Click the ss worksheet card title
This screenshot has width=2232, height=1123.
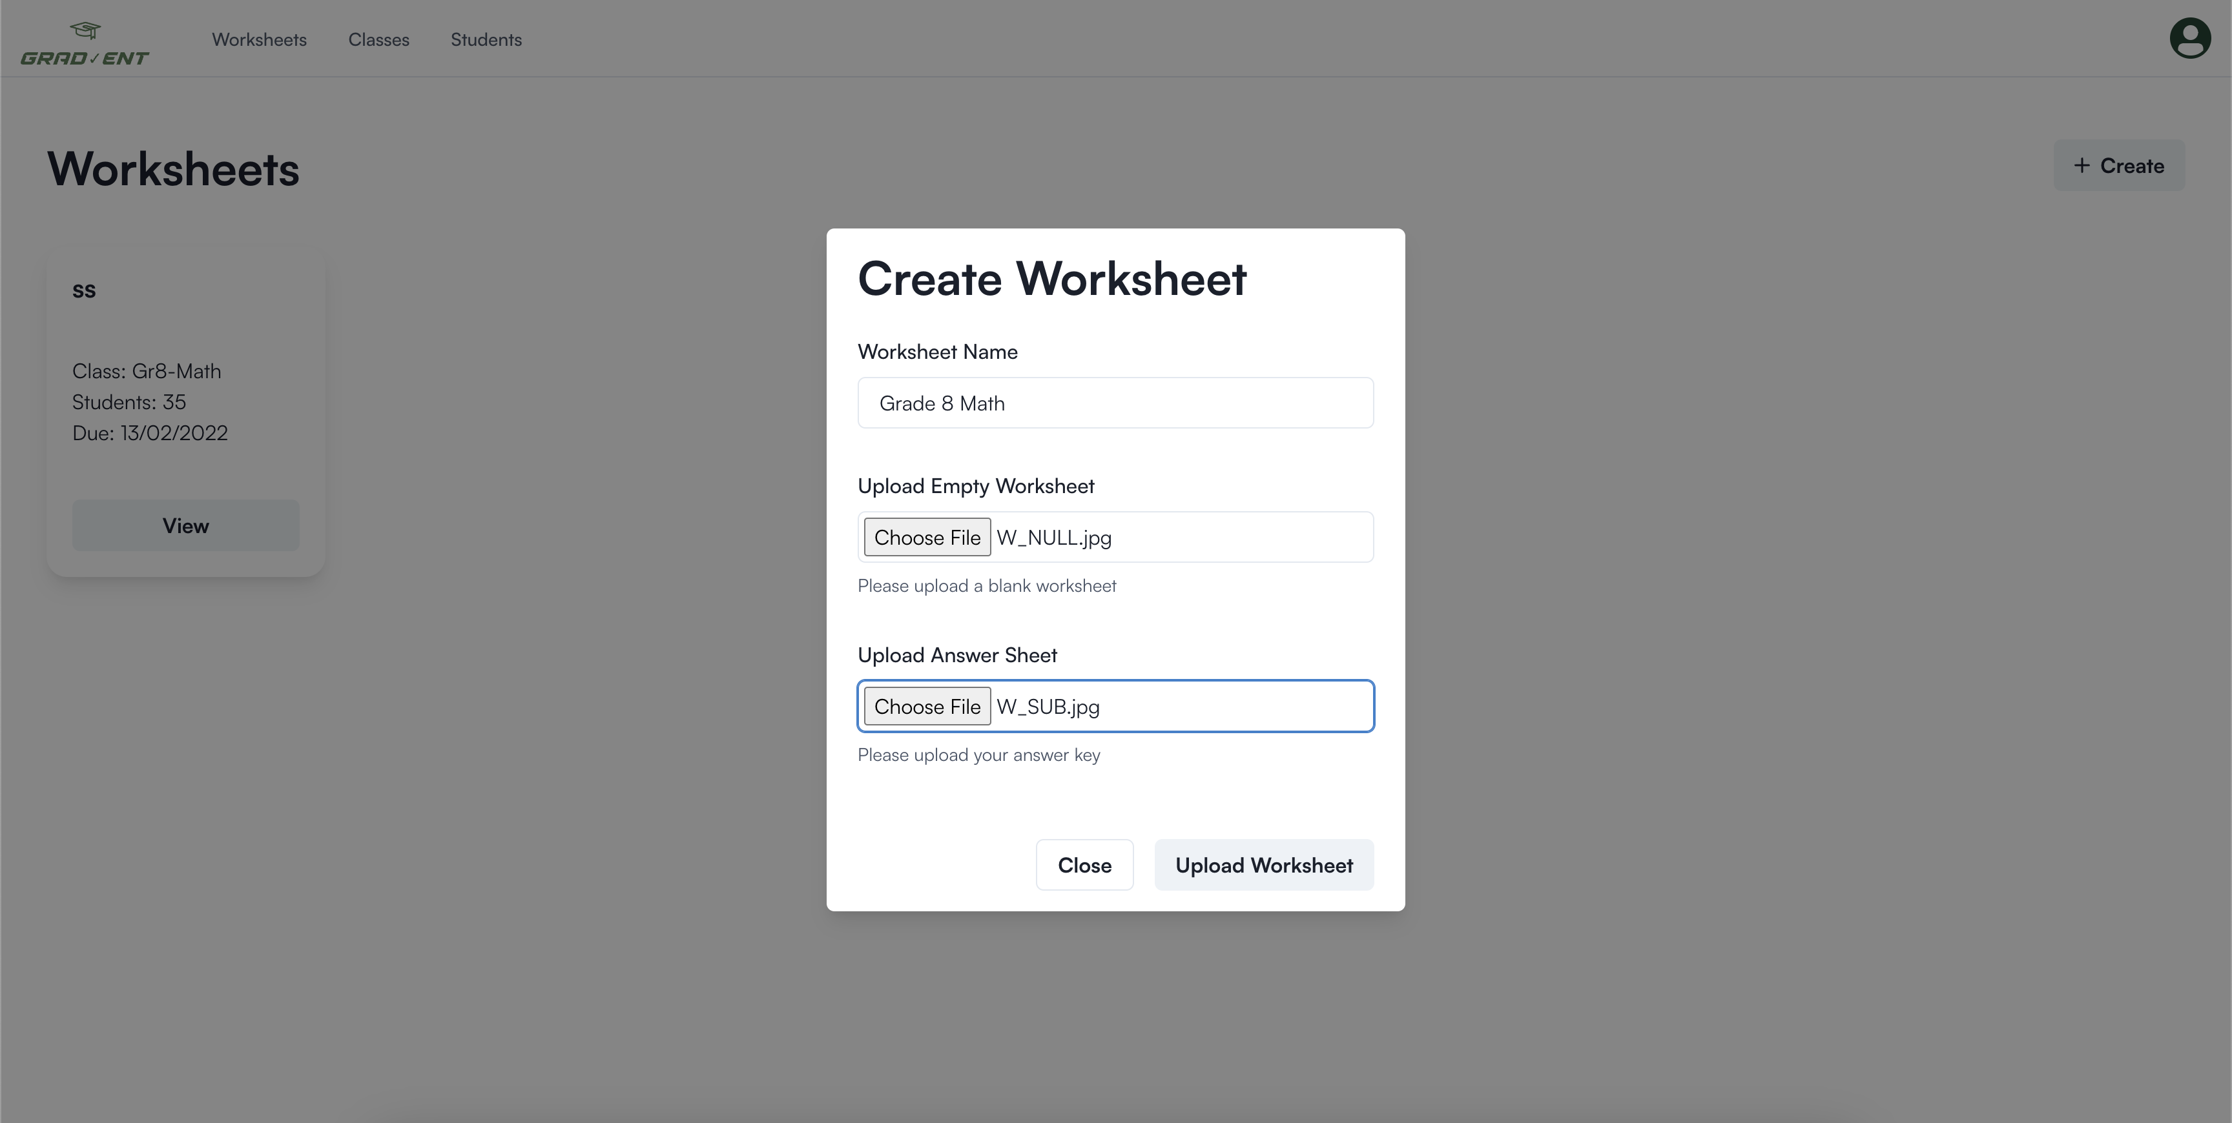point(84,291)
